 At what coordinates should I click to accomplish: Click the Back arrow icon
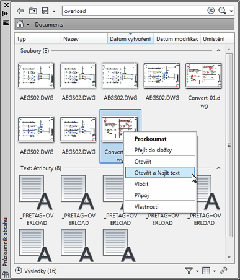20,11
